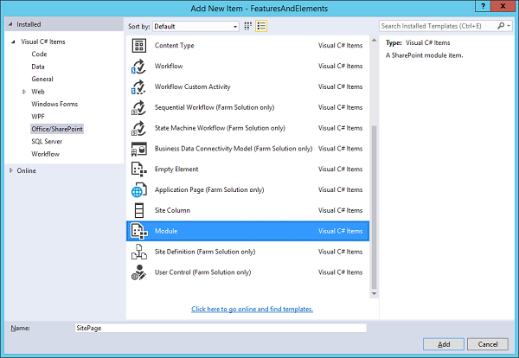The width and height of the screenshot is (519, 358).
Task: Open the Sort by Default dropdown
Action: tap(195, 27)
